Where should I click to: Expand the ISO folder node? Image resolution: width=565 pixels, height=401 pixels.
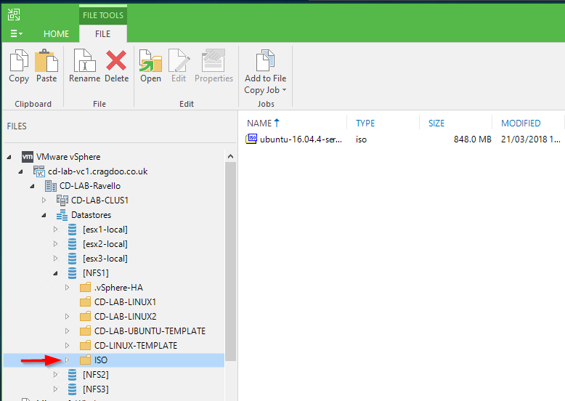coord(67,360)
